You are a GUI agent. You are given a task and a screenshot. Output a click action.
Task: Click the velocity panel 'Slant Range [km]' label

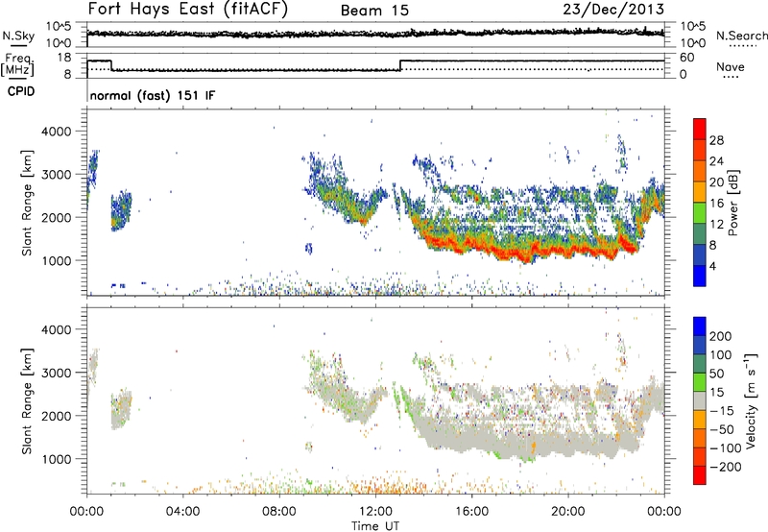(27, 401)
